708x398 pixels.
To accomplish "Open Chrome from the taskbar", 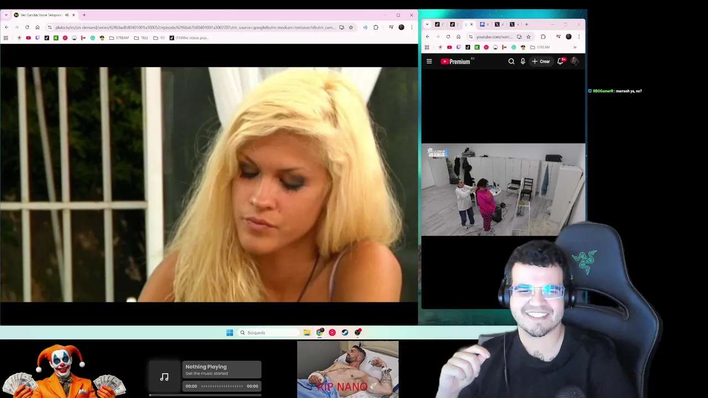I will coord(320,332).
